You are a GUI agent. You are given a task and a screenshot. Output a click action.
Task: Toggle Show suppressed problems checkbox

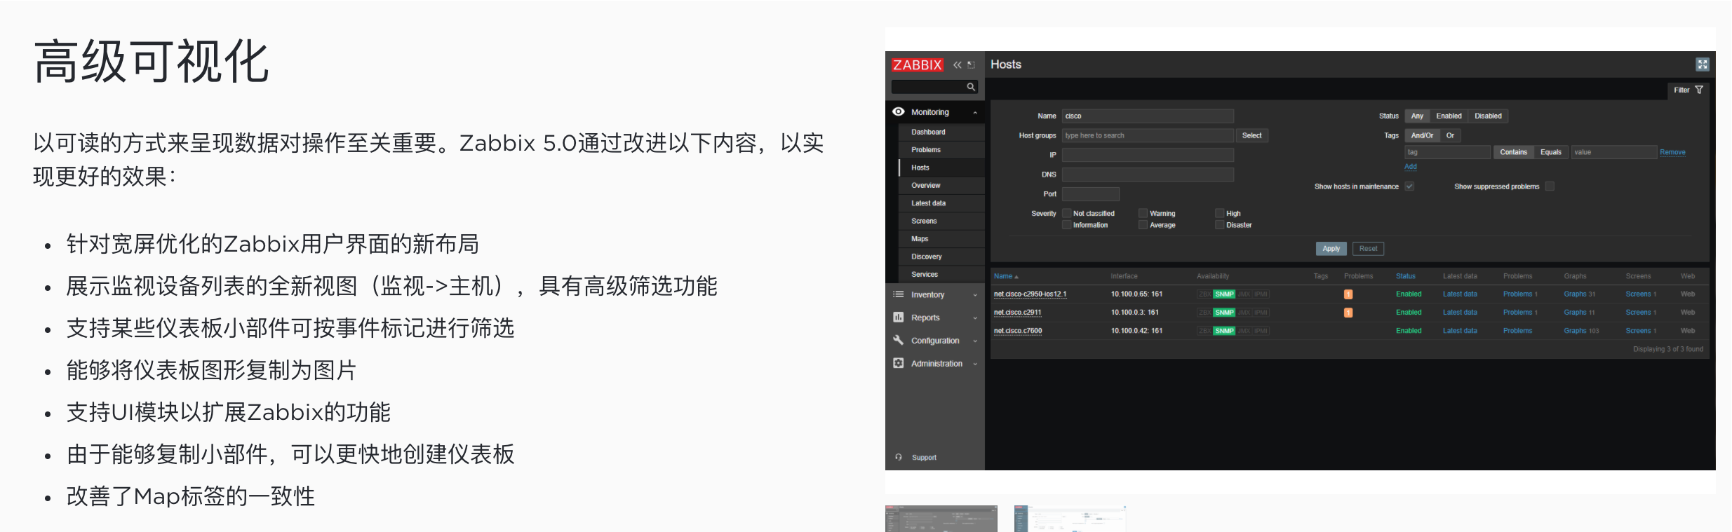click(x=1550, y=186)
